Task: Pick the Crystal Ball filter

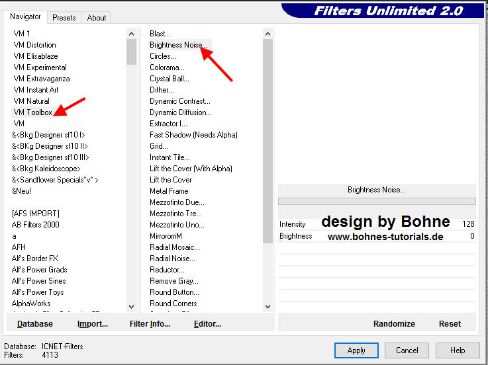Action: (x=170, y=79)
